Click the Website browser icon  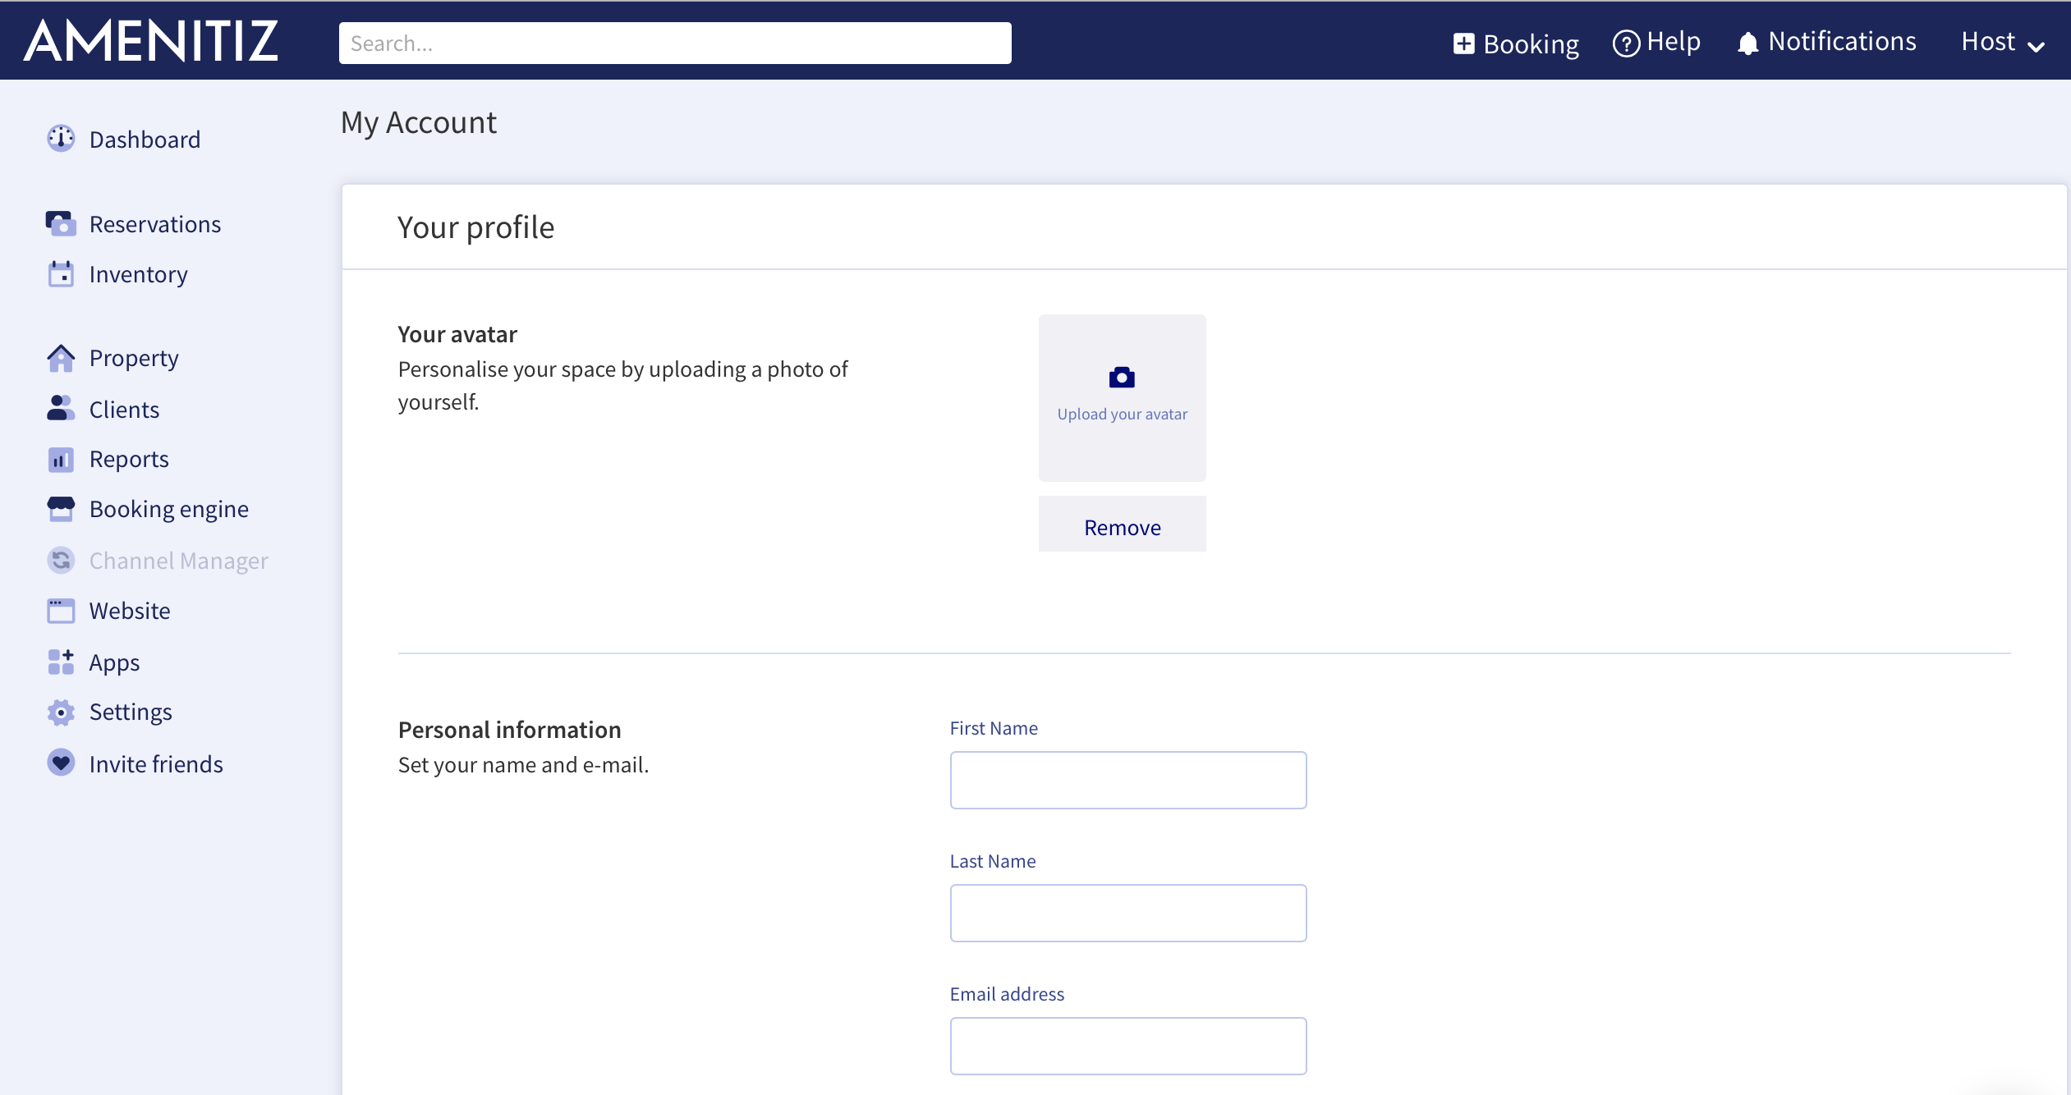click(x=61, y=611)
